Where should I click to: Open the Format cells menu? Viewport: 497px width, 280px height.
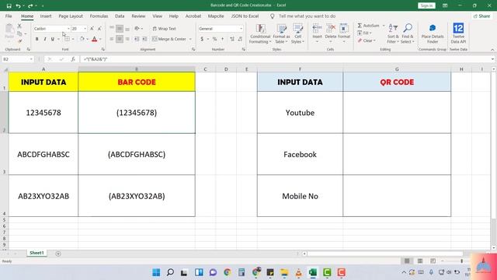click(344, 33)
